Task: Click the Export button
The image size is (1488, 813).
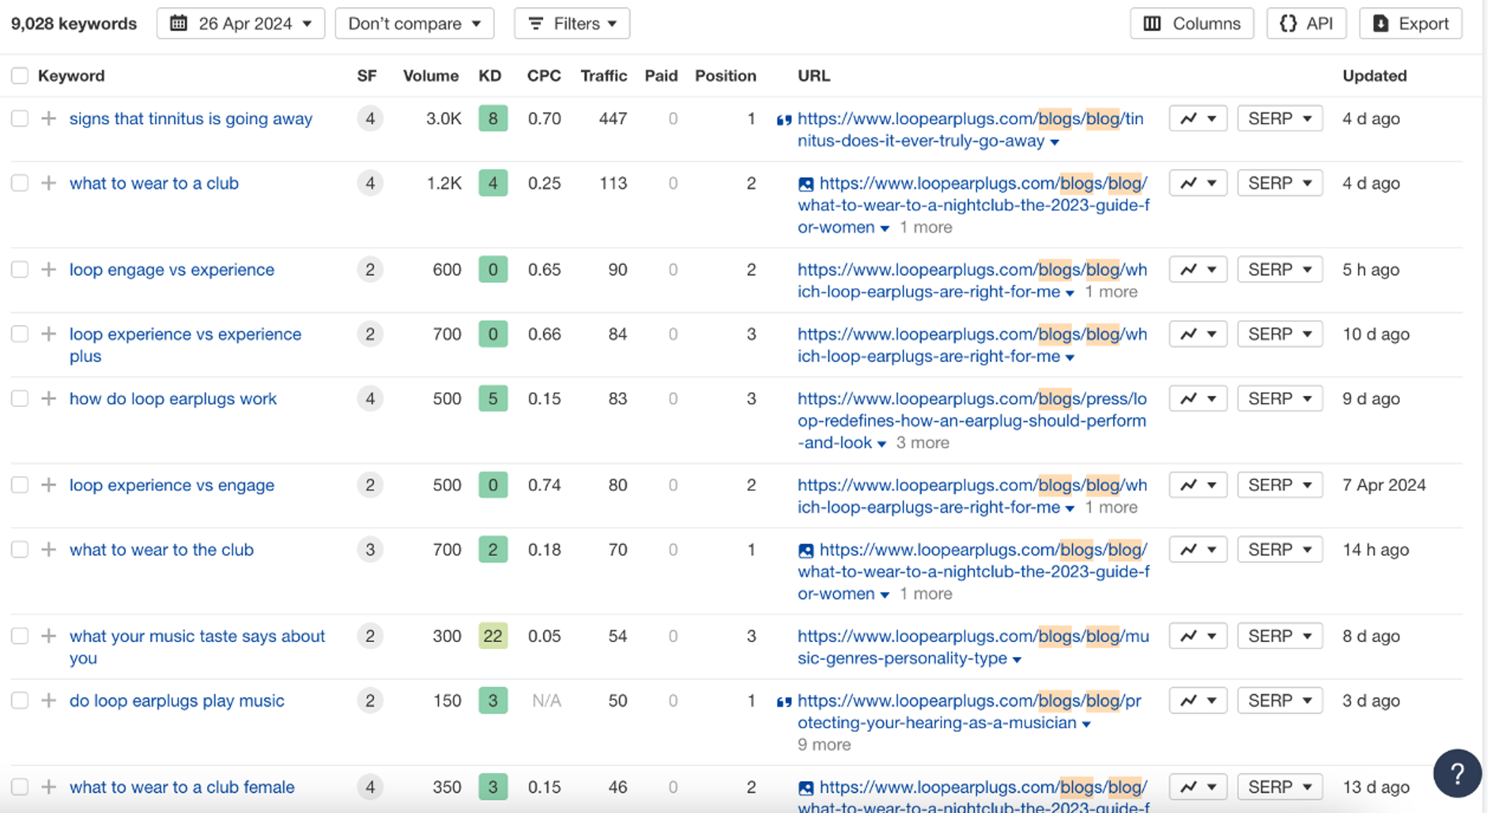Action: [1410, 24]
